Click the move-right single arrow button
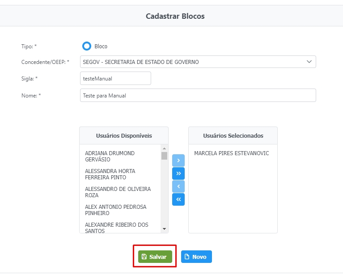This screenshot has width=343, height=279. pyautogui.click(x=178, y=160)
